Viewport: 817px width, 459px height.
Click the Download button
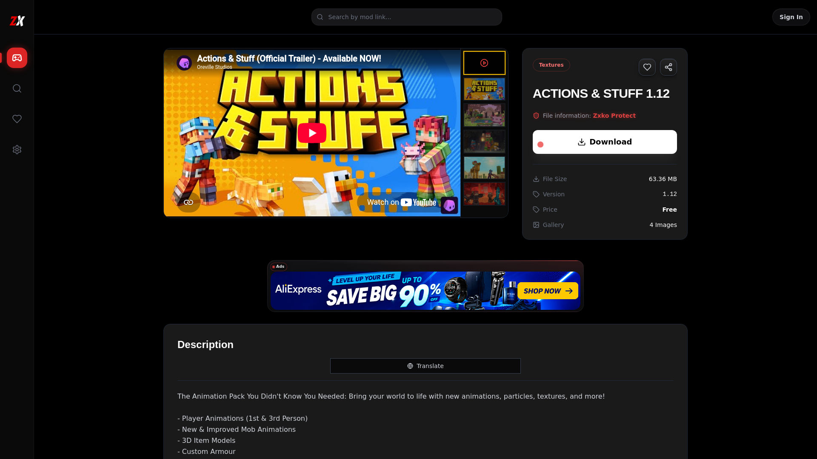click(605, 142)
